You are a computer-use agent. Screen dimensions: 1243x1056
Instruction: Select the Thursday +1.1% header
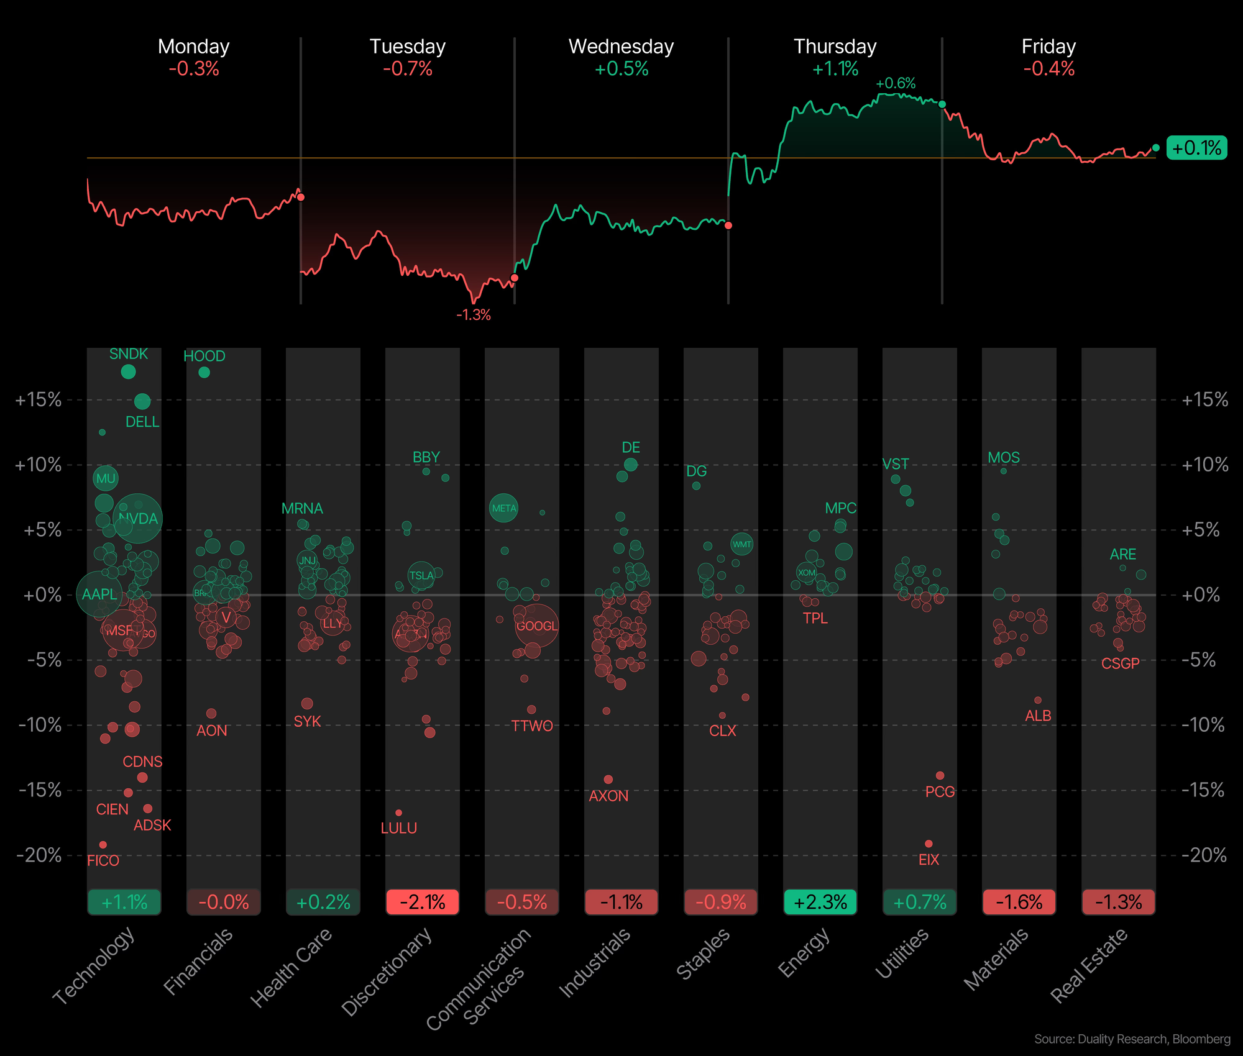pyautogui.click(x=835, y=57)
